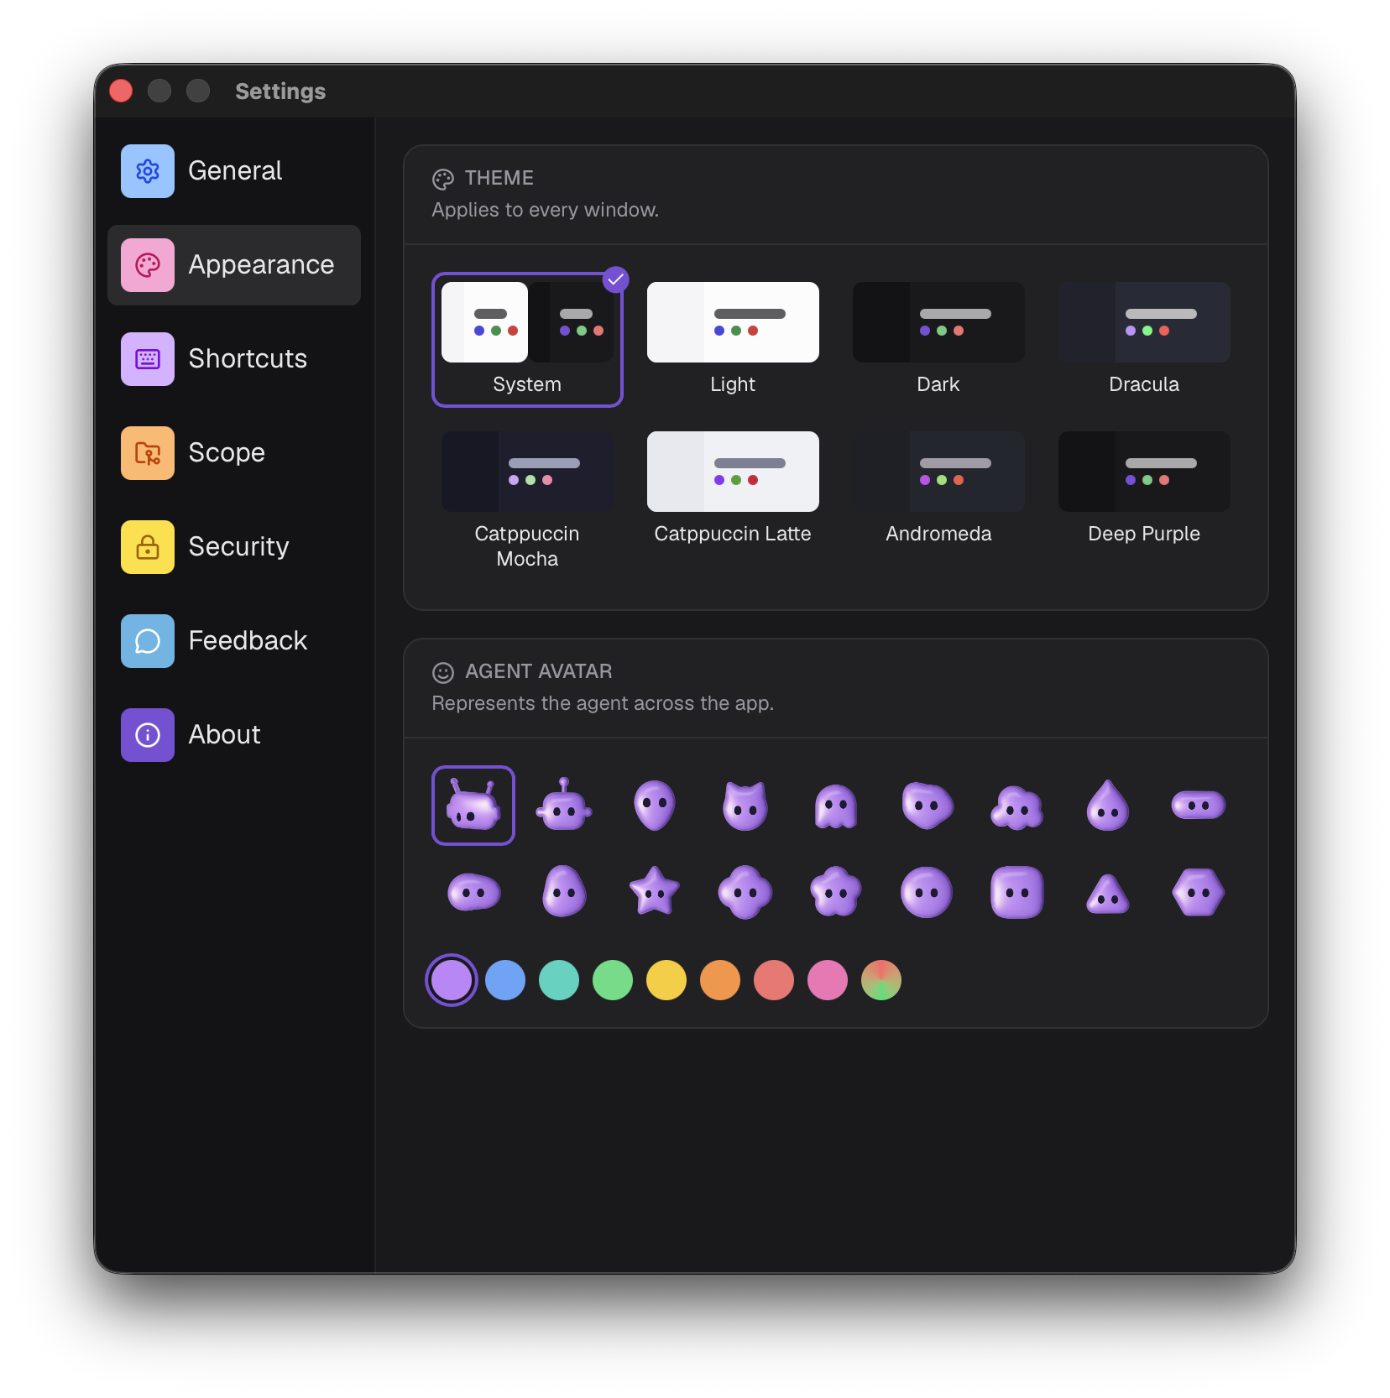
Task: Select the rounded square avatar
Action: click(1017, 893)
